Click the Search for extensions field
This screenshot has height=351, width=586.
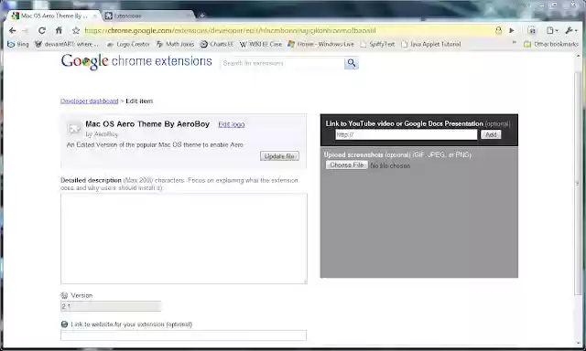pyautogui.click(x=283, y=63)
